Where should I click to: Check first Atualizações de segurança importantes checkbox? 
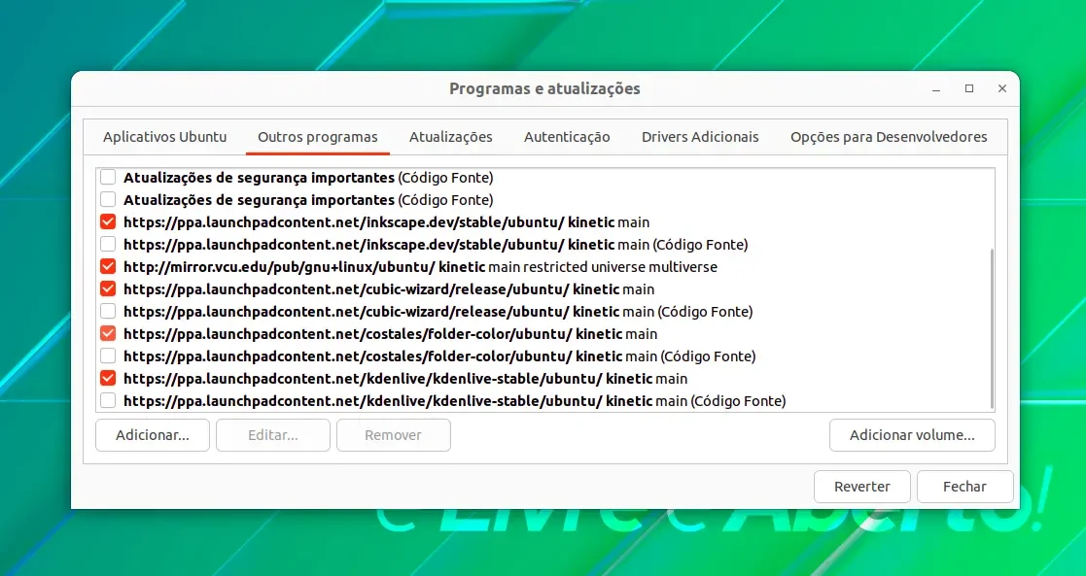point(108,177)
